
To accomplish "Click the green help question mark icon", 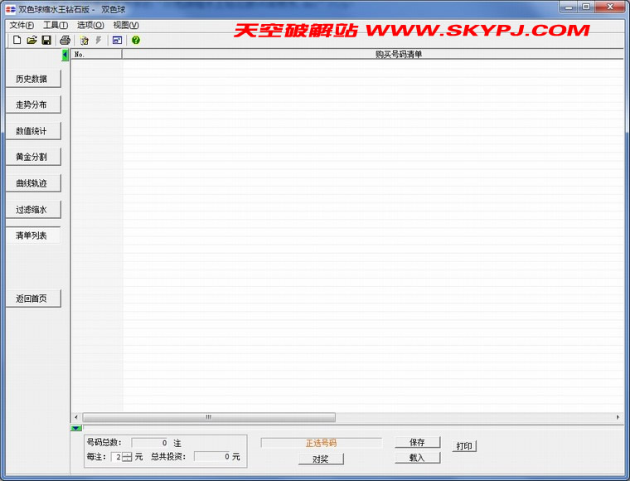I will click(136, 40).
